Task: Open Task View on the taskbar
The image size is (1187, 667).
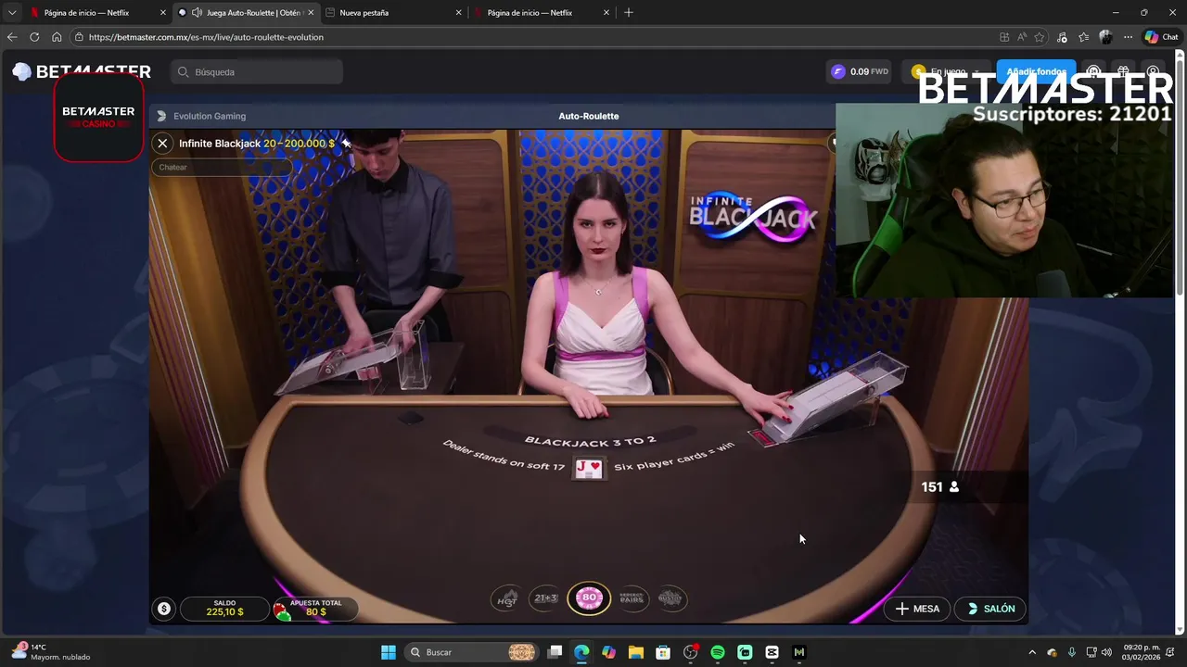Action: coord(555,652)
